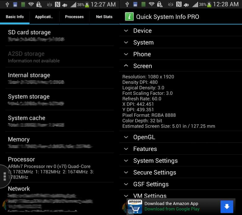The image size is (242, 215).
Task: Expand the OpenGL section
Action: click(144, 137)
